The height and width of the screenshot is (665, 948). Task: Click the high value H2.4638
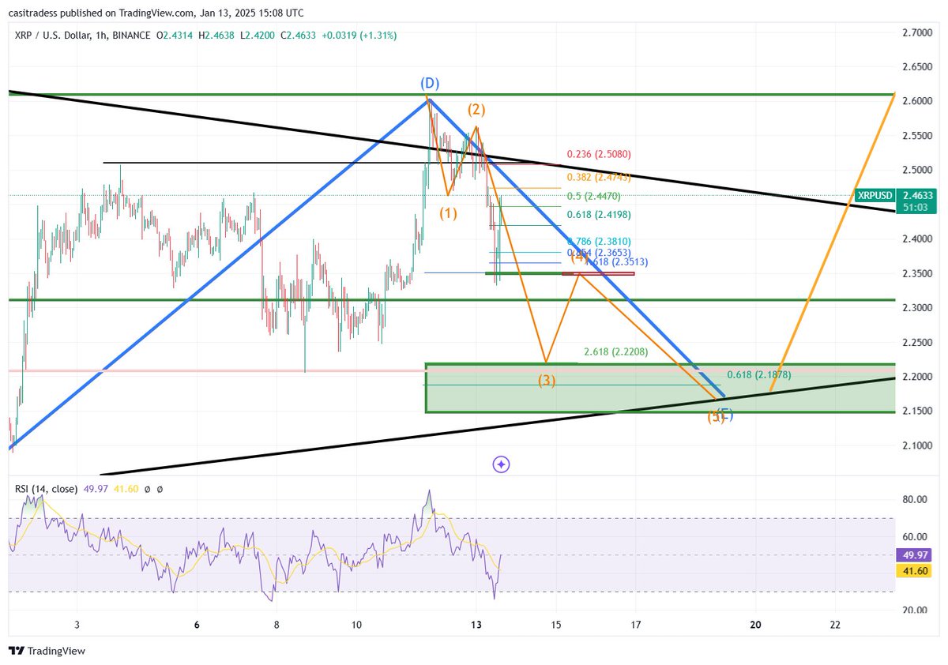point(218,36)
